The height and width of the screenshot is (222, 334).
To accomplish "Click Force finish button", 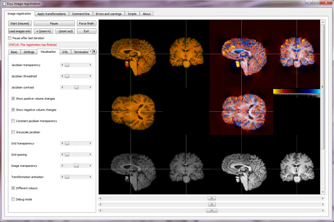I will point(86,23).
